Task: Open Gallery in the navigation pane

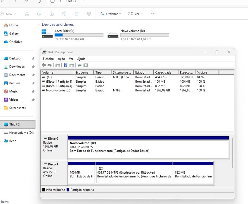Action: tap(11, 34)
